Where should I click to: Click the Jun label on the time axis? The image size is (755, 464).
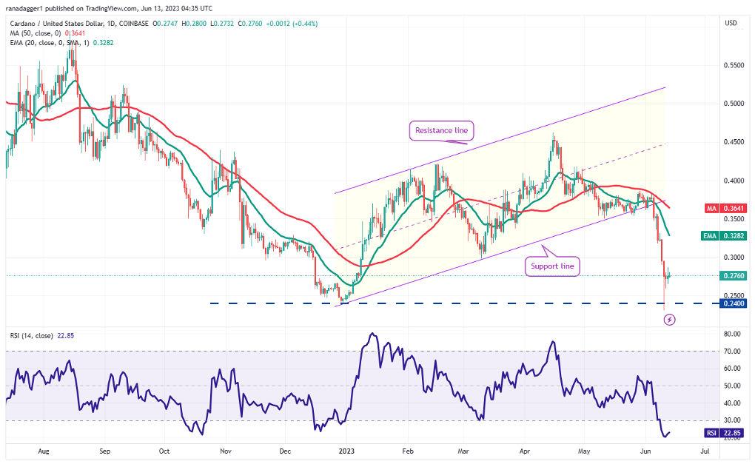[x=645, y=451]
